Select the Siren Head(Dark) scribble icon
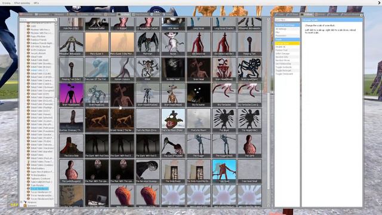Image resolution: width=382 pixels, height=215 pixels. pyautogui.click(x=249, y=69)
